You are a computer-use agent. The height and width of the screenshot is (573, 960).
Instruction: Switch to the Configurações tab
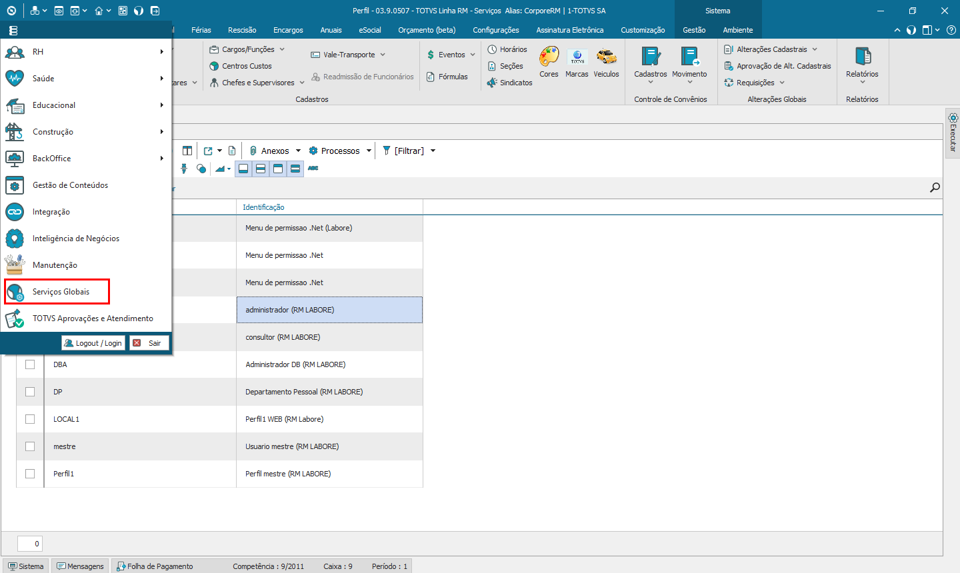[496, 30]
